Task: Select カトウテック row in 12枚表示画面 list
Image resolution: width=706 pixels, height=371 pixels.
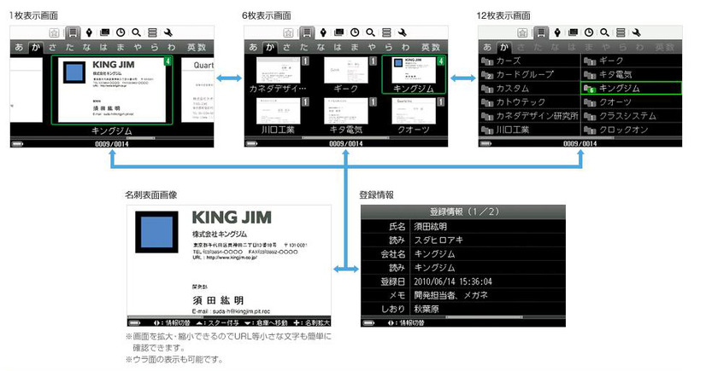Action: [x=530, y=102]
